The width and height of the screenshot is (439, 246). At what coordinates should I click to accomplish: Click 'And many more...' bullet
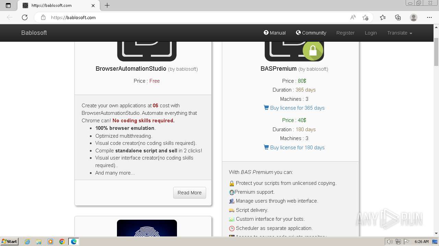coord(115,173)
